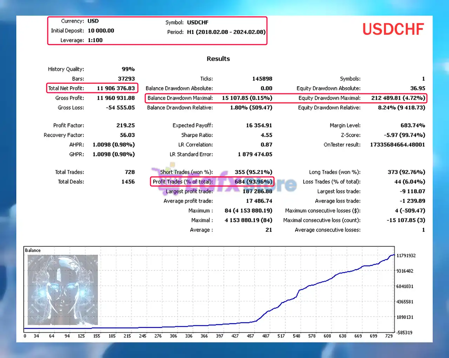Select Margin Level value 683.74%
449x358 pixels.
(x=413, y=125)
